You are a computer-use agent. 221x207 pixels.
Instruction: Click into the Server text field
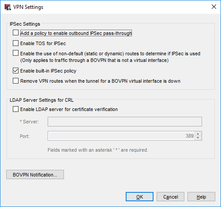coord(125,122)
